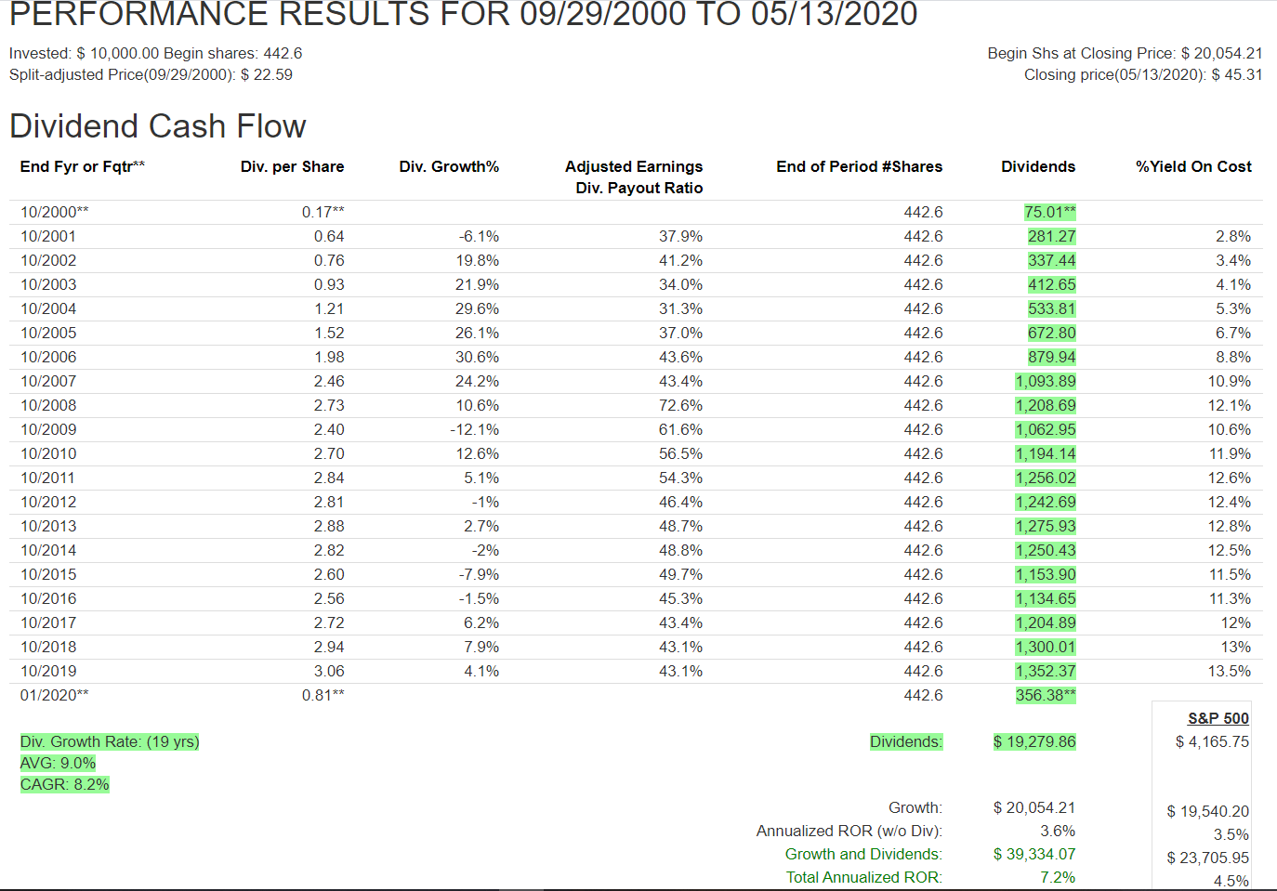Click the 12.6% yield on cost cell

coord(1230,478)
